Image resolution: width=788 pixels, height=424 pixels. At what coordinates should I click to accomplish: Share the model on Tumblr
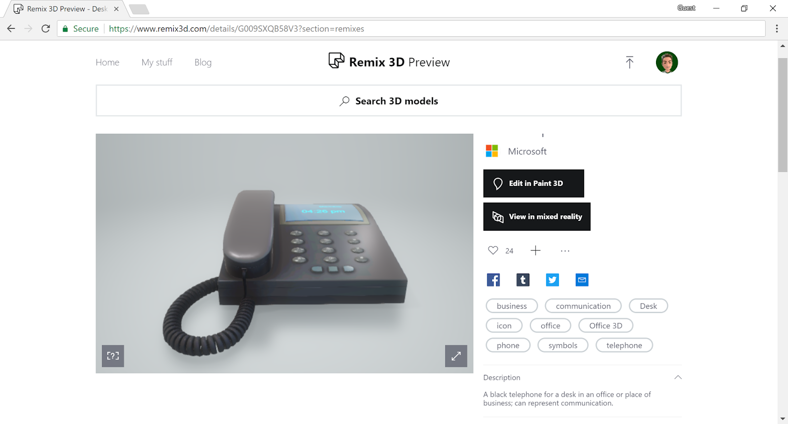click(523, 280)
